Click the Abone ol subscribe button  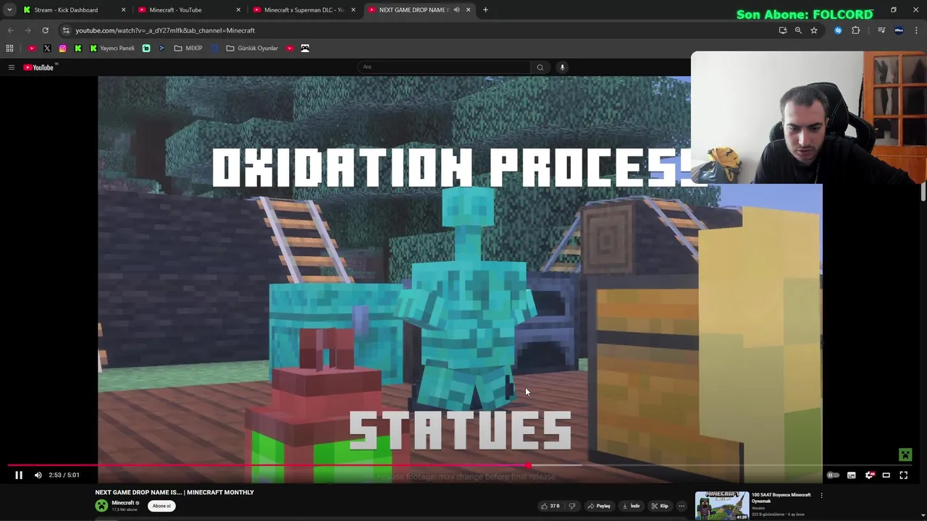[162, 507]
